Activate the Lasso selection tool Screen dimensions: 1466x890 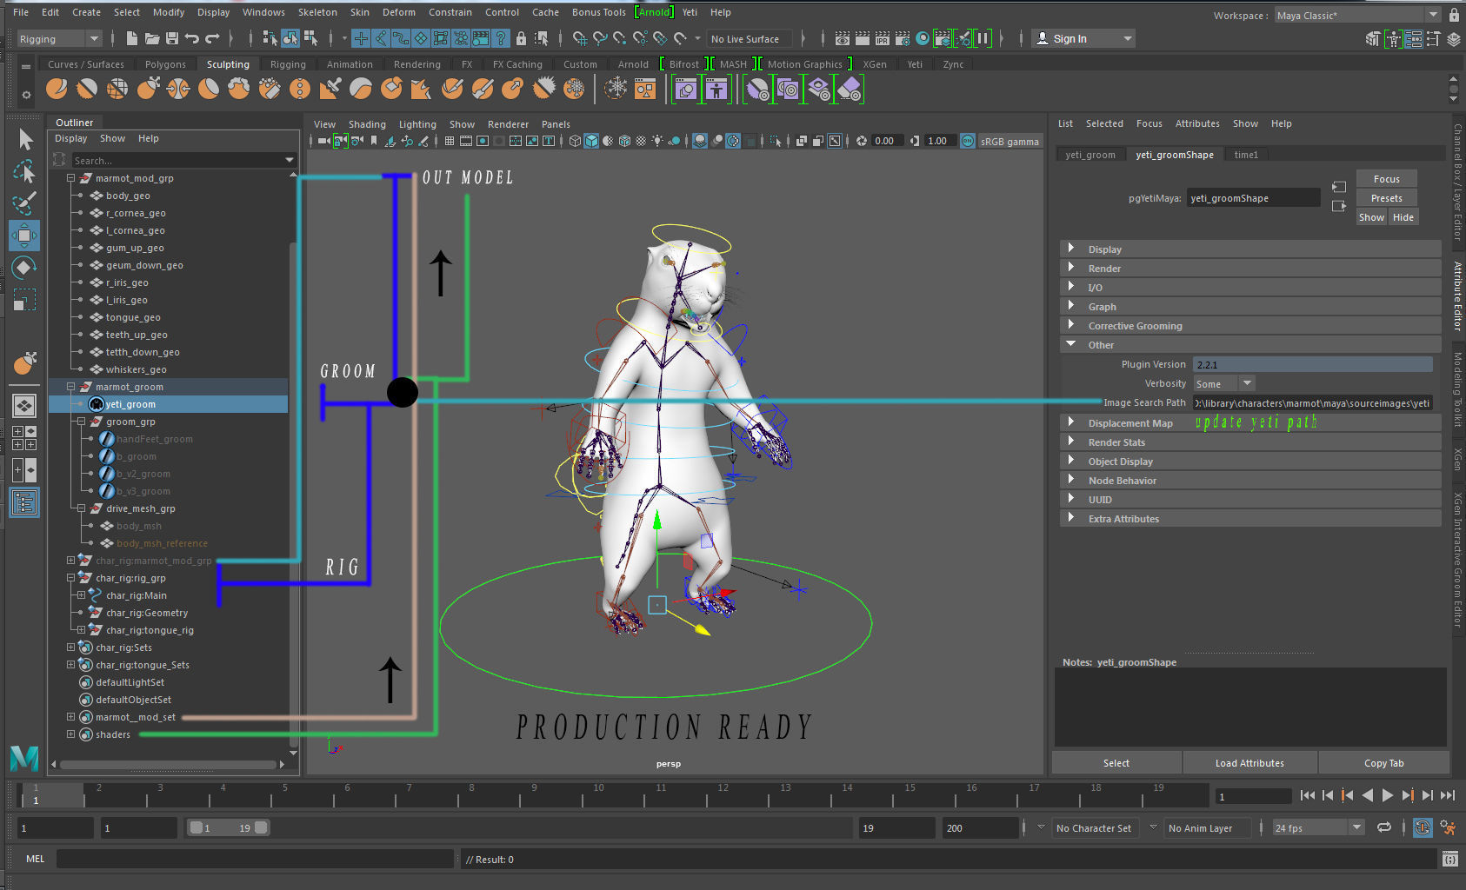pyautogui.click(x=24, y=171)
